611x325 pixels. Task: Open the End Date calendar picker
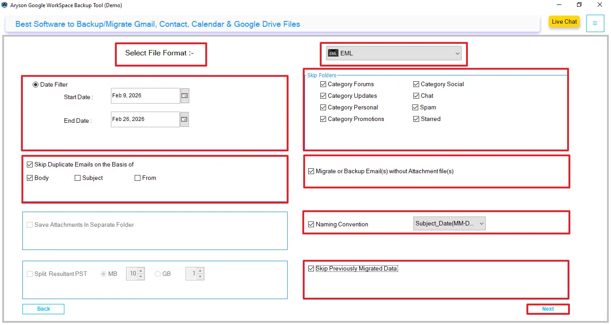pos(184,119)
